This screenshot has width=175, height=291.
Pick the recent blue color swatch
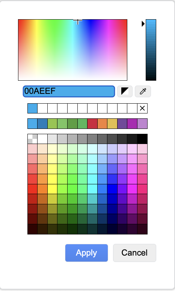[33, 108]
